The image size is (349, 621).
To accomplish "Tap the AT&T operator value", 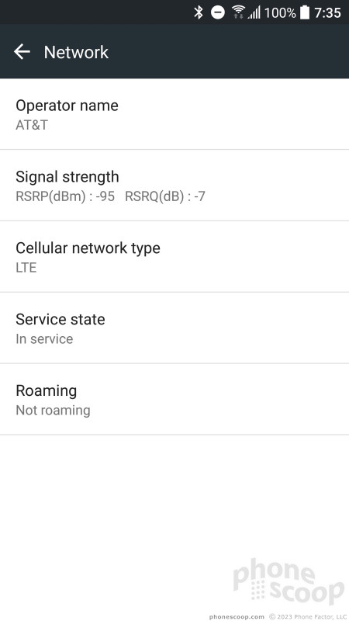I will pyautogui.click(x=32, y=125).
